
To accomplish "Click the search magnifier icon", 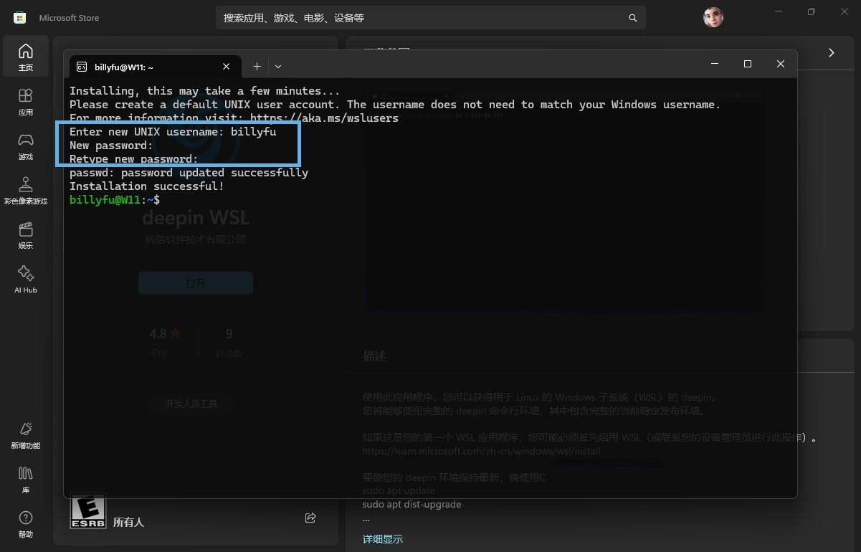I will pos(632,18).
